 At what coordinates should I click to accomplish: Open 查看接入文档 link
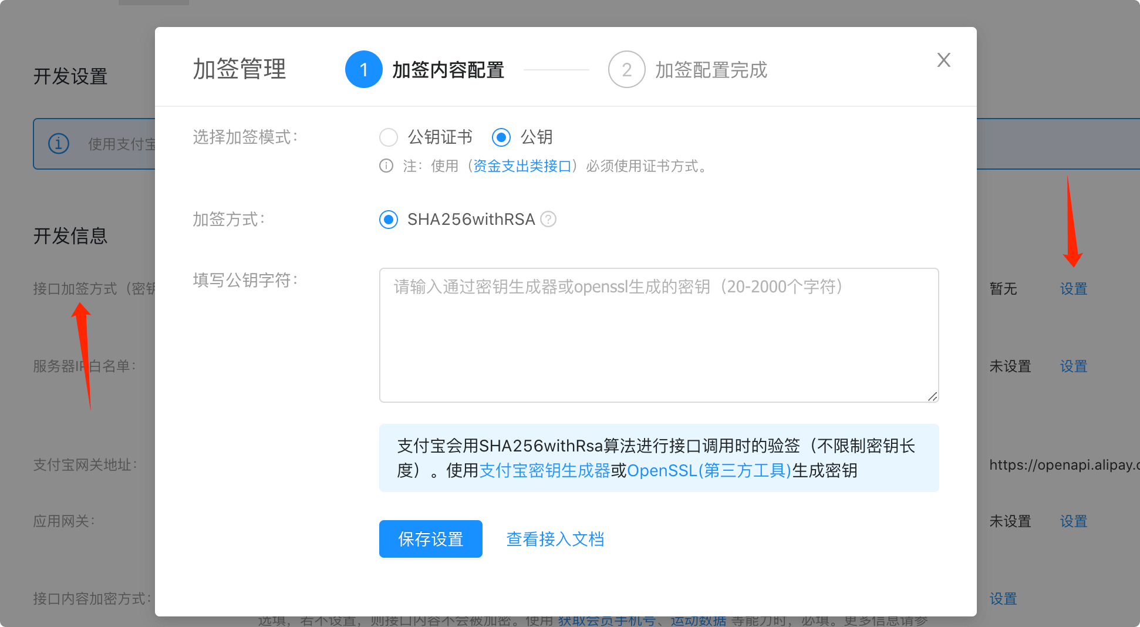click(x=555, y=539)
